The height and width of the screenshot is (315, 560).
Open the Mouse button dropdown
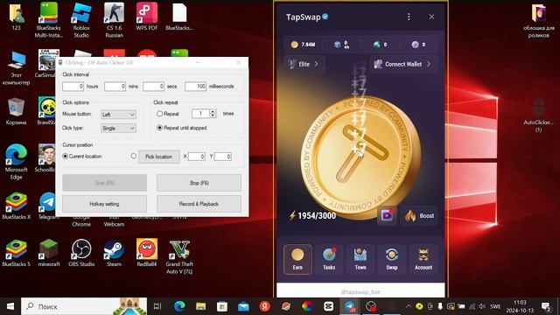click(x=118, y=115)
